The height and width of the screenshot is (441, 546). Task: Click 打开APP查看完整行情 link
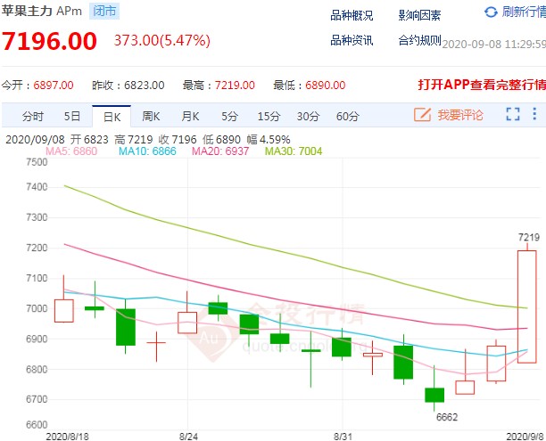pos(482,85)
